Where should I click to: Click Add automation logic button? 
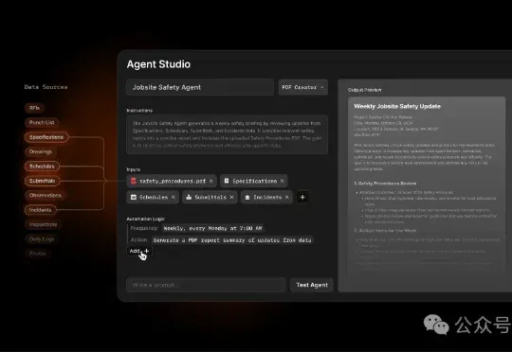(x=139, y=251)
